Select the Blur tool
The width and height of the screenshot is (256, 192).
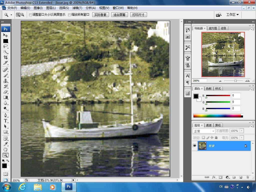[5, 103]
